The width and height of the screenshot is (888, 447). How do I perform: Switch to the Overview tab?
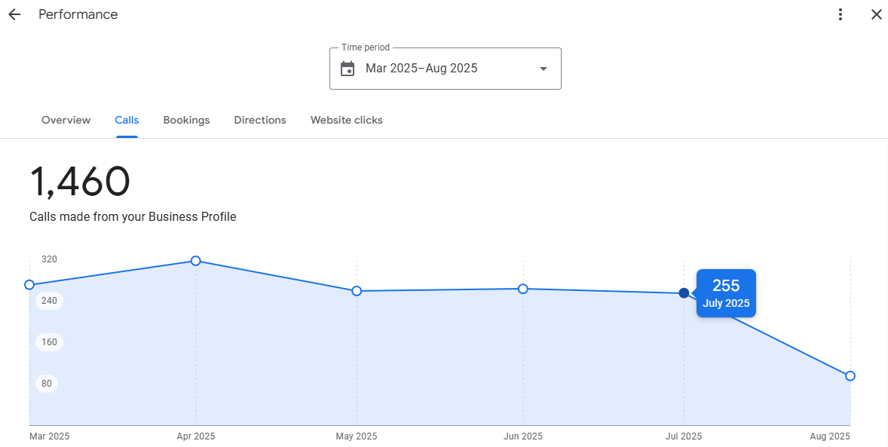[66, 120]
